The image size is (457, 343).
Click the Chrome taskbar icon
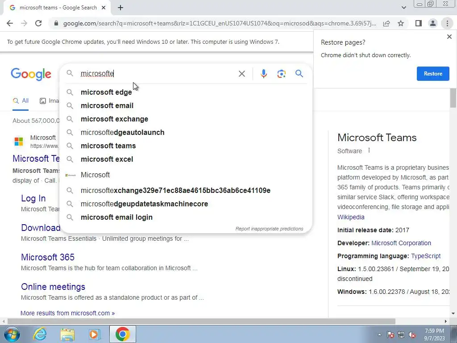[122, 334]
